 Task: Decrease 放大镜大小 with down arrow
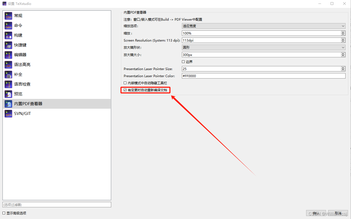pyautogui.click(x=343, y=56)
